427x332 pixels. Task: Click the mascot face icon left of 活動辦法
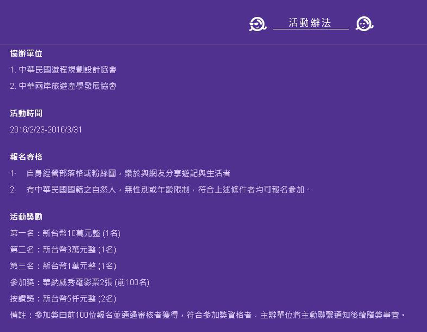tap(257, 24)
